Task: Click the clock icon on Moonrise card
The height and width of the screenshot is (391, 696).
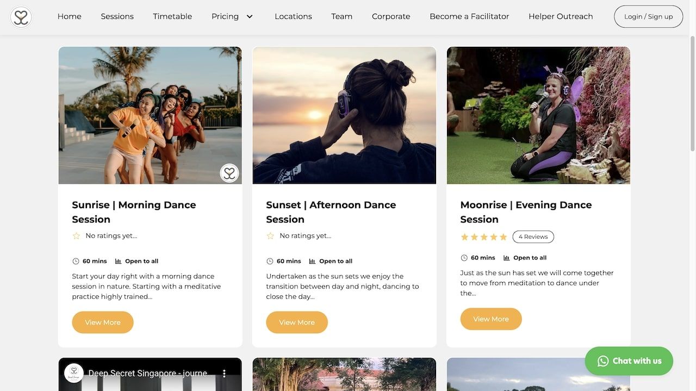Action: point(464,258)
